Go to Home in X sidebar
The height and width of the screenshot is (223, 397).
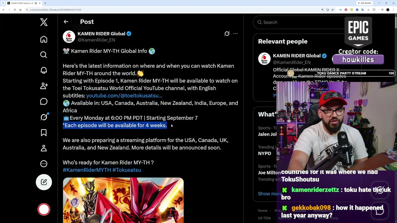click(x=44, y=39)
